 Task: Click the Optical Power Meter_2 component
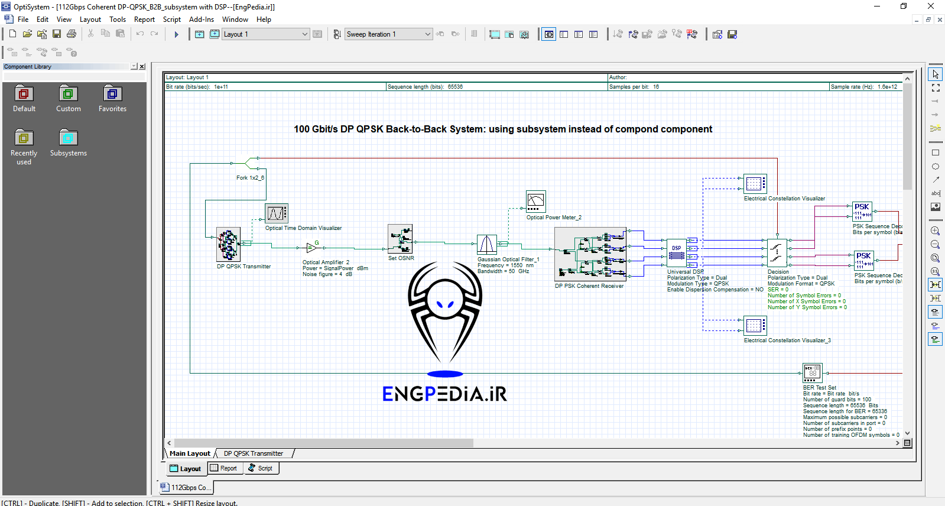coord(536,201)
